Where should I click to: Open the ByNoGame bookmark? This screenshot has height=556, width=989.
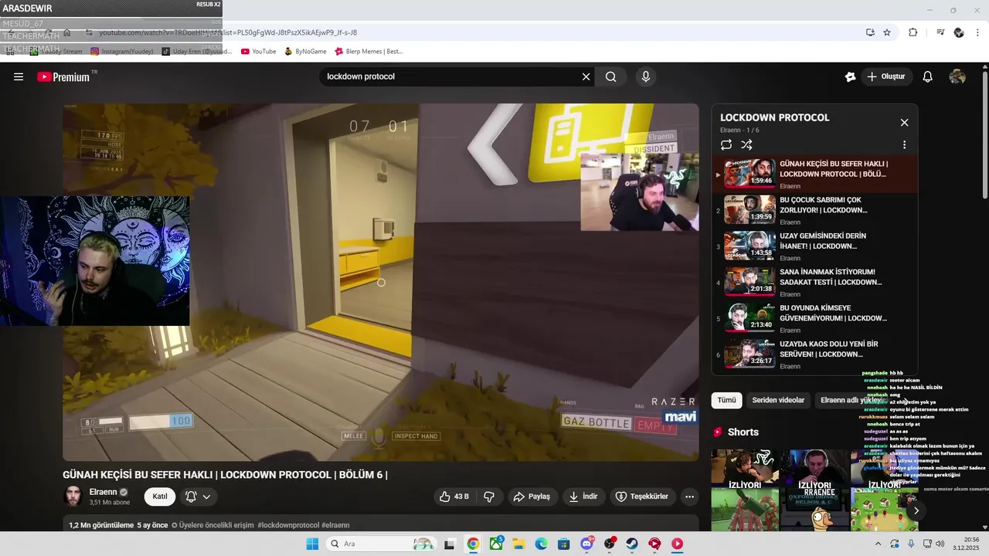(305, 52)
